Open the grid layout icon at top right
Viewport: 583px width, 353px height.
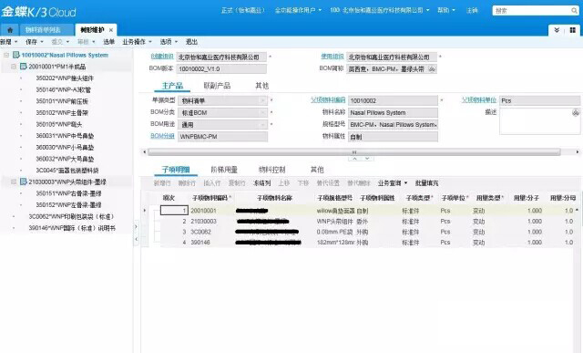(x=573, y=30)
